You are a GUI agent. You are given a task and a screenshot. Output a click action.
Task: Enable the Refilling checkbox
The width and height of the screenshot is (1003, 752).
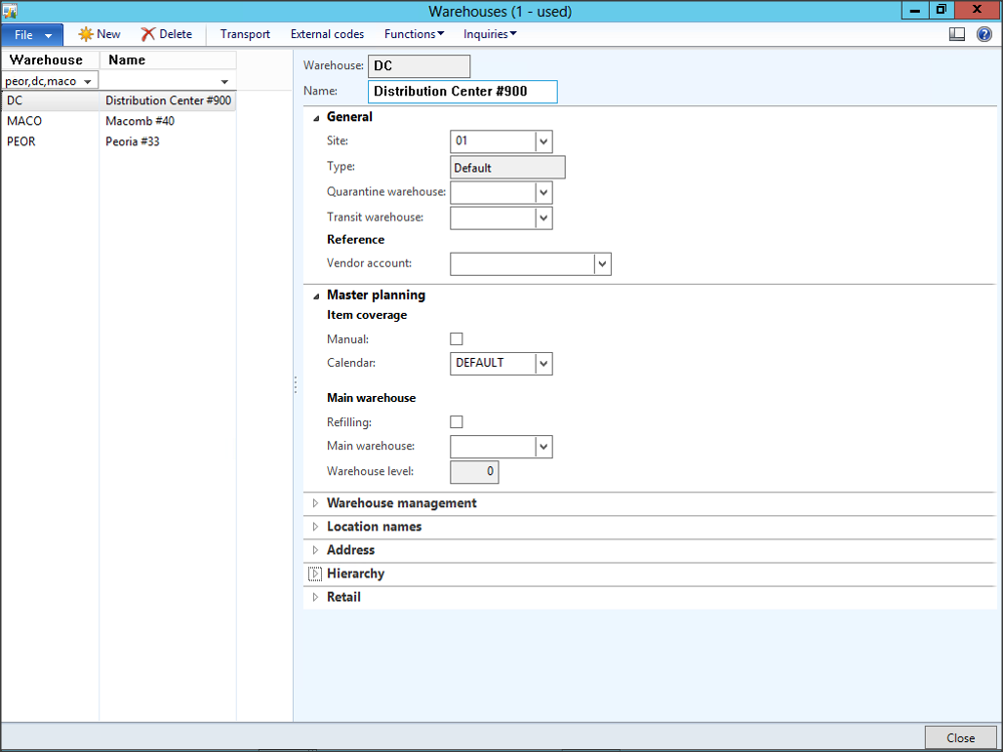[456, 421]
